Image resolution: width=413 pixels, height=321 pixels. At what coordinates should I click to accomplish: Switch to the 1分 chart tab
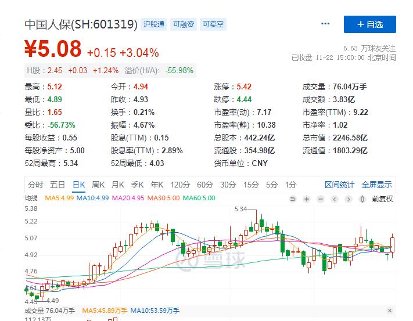click(x=291, y=185)
